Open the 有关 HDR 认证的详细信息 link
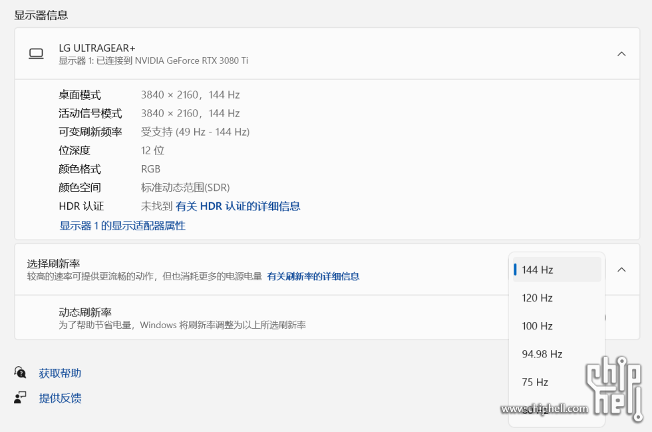Viewport: 652px width, 432px height. (238, 206)
